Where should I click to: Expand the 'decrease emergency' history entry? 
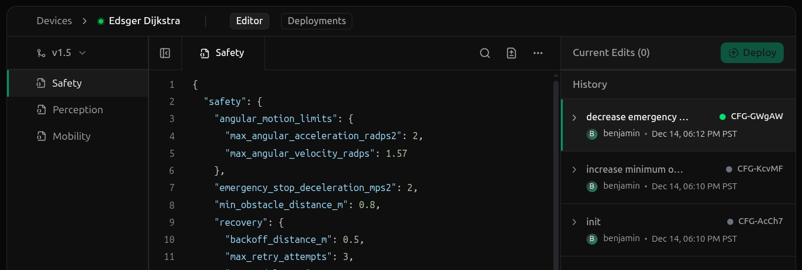click(x=575, y=117)
